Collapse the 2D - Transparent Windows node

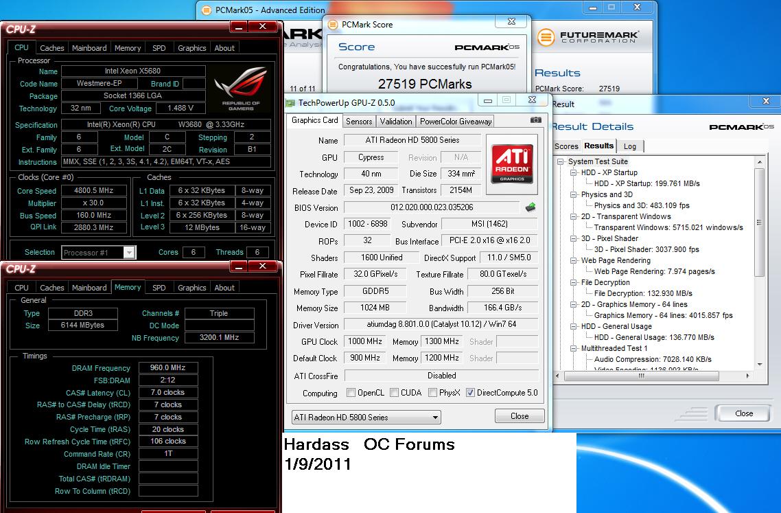click(573, 216)
